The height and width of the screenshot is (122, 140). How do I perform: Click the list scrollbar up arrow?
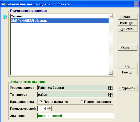pyautogui.click(x=111, y=16)
